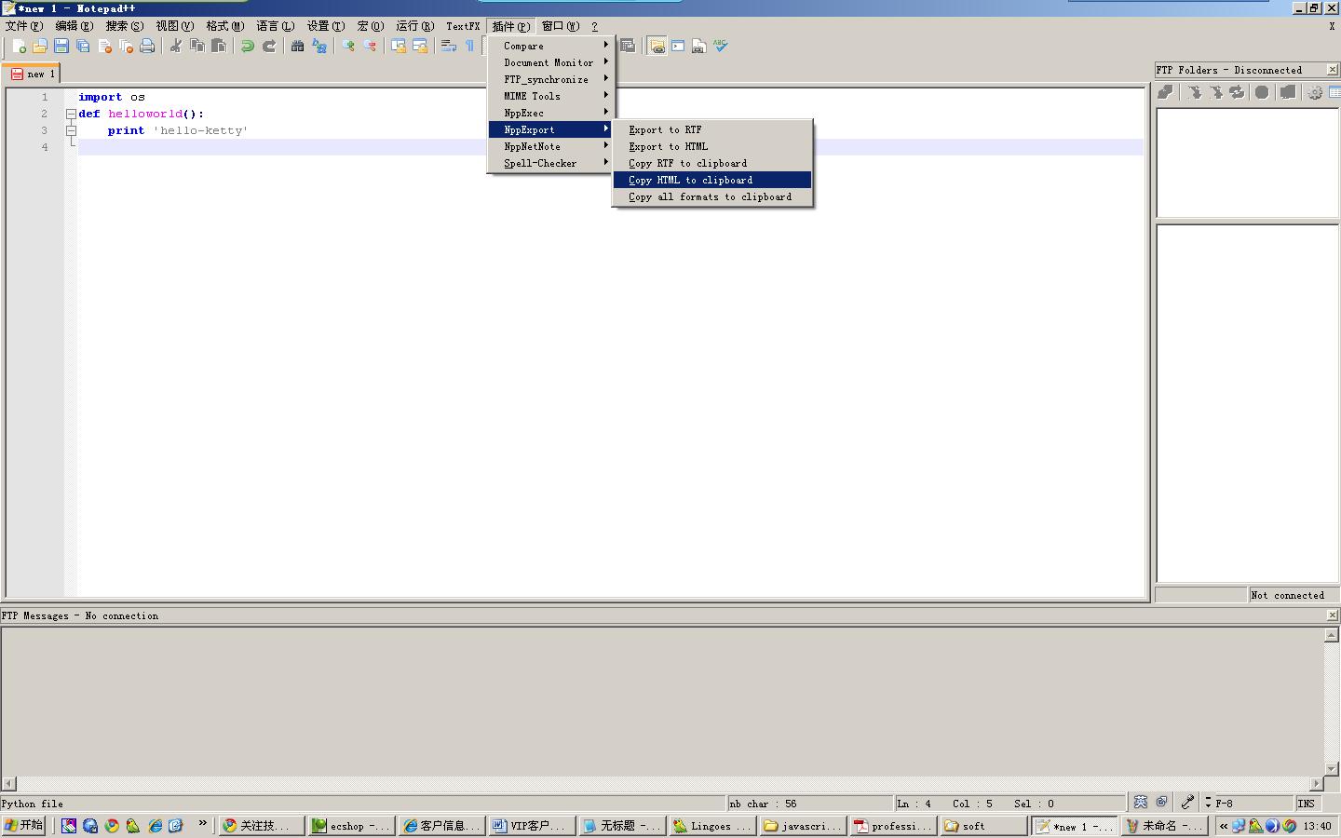1341x838 pixels.
Task: Switch to the Lingoes window in taskbar
Action: click(x=711, y=826)
